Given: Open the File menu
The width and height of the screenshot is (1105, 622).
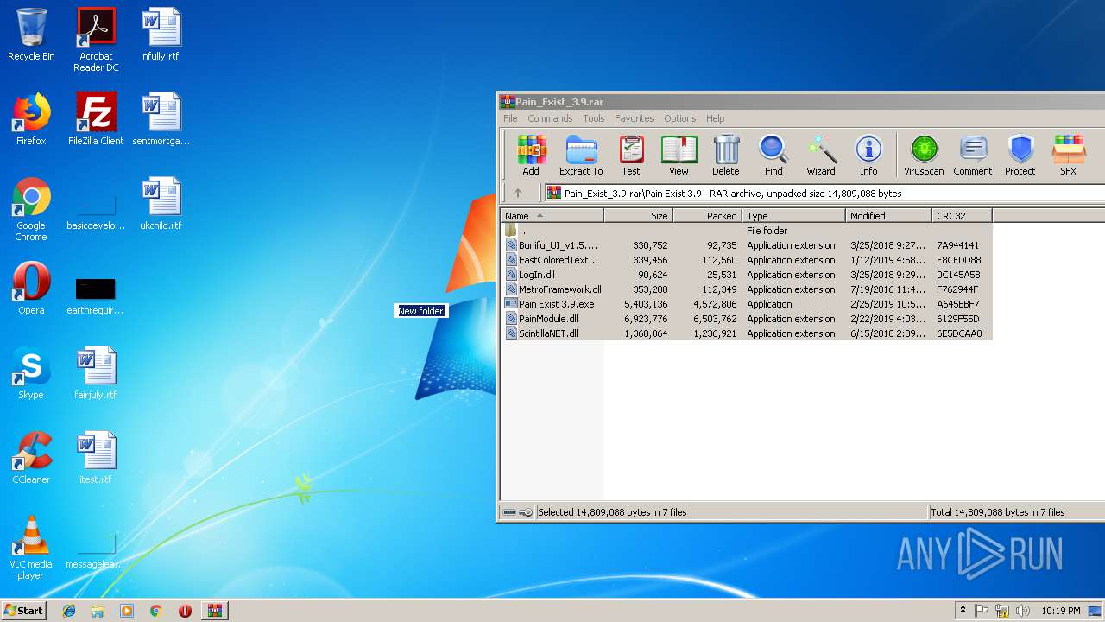Looking at the screenshot, I should pyautogui.click(x=510, y=118).
